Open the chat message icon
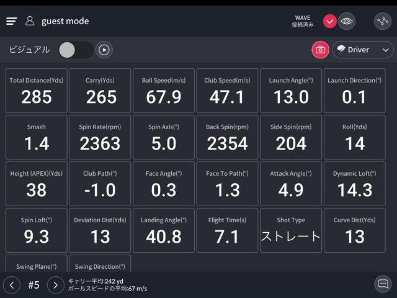397x298 pixels. click(x=383, y=284)
